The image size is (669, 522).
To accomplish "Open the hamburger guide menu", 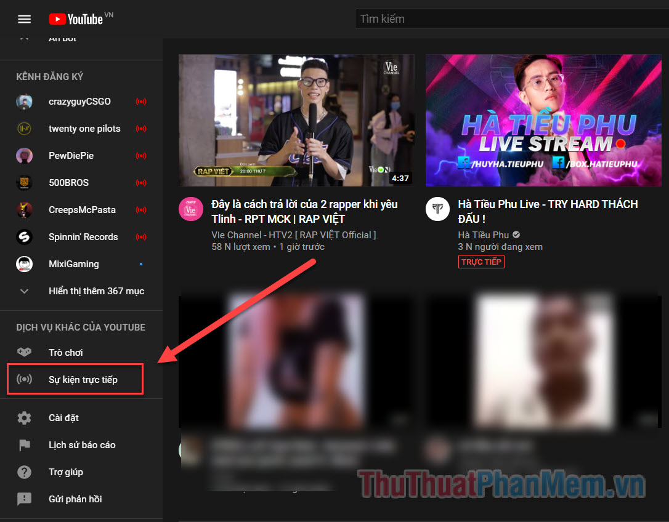I will [24, 19].
